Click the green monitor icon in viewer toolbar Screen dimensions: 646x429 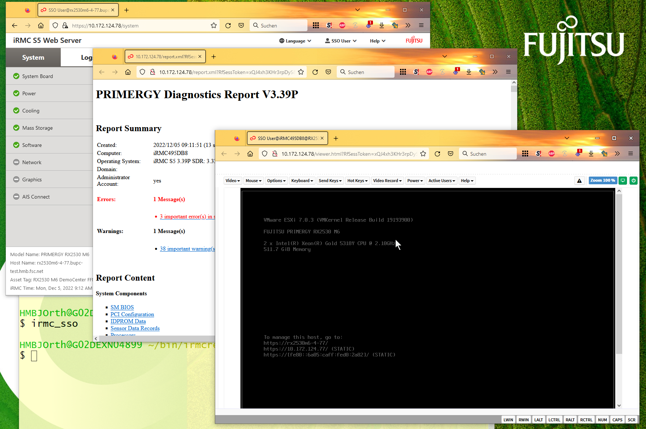coord(623,181)
